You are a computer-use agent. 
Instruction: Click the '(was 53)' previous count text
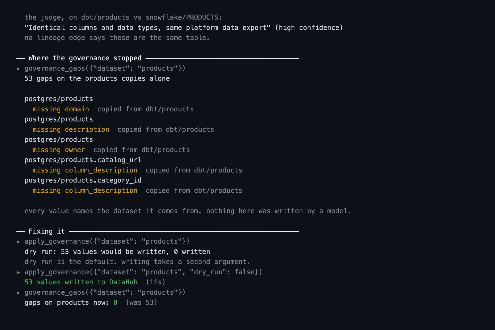pos(142,302)
